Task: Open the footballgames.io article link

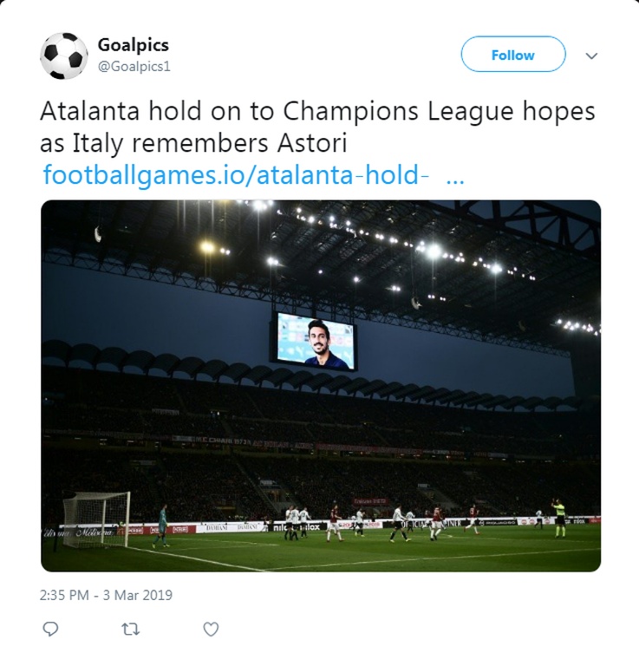Action: 236,176
